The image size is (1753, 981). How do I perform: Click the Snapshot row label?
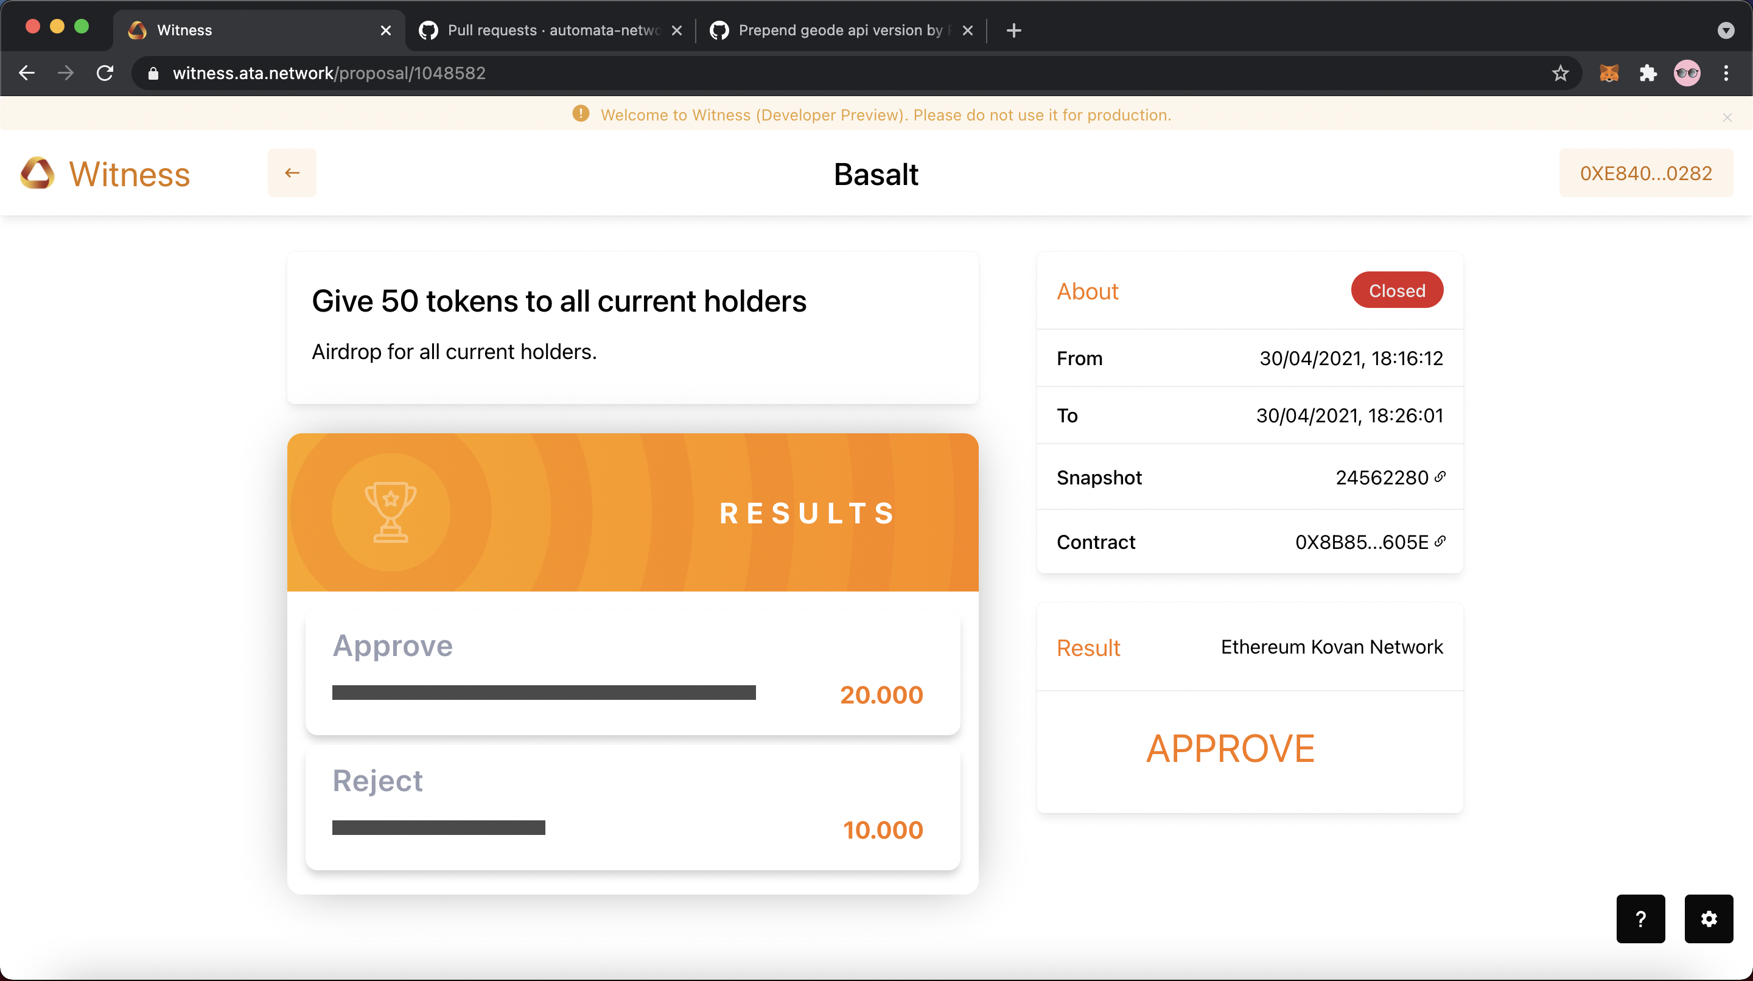point(1099,478)
